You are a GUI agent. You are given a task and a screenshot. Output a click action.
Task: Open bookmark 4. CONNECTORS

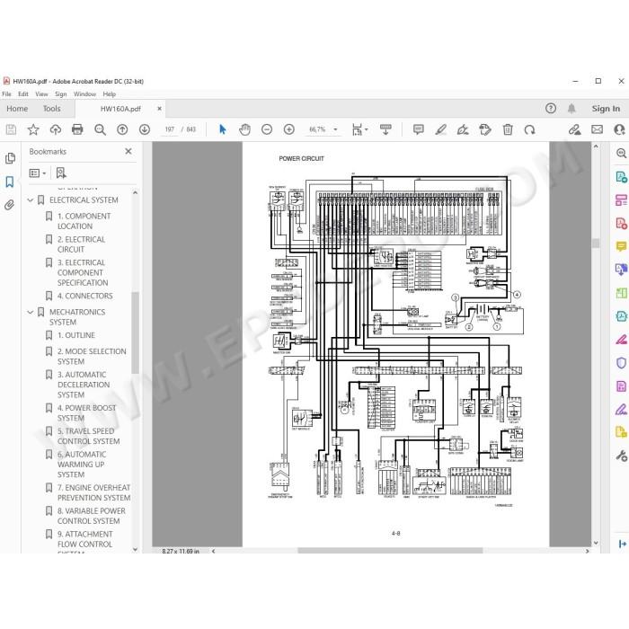pos(85,296)
